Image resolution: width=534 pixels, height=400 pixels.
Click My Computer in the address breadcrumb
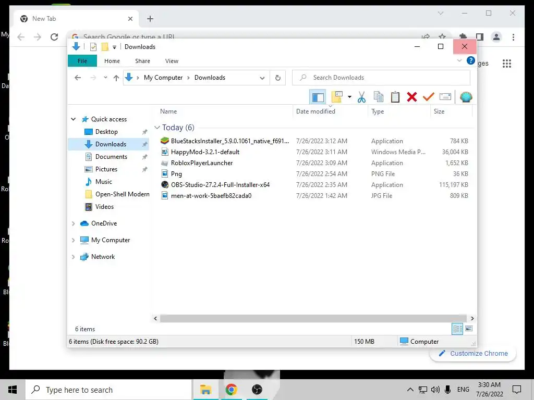click(x=163, y=78)
